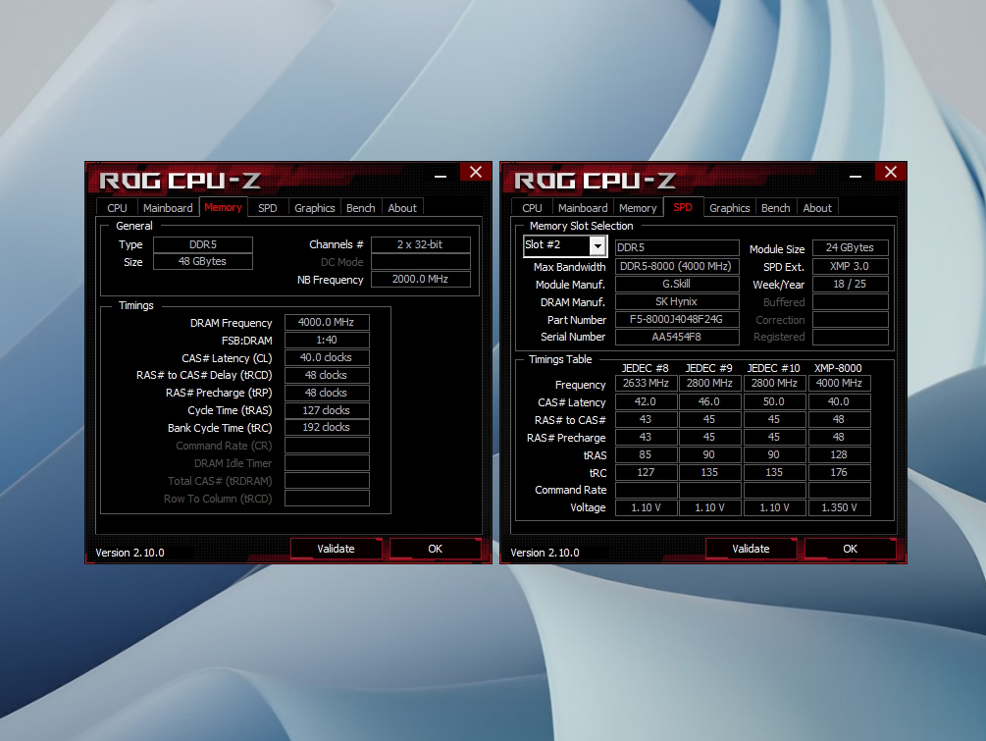Minimize the left CPU-Z Memory window
This screenshot has height=741, width=986.
pos(441,176)
